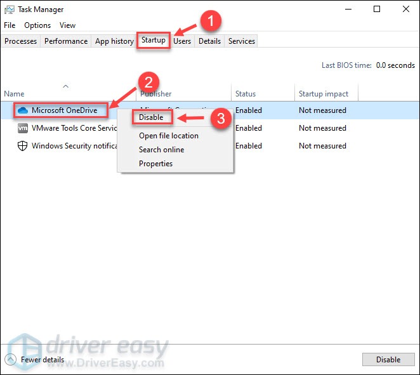Choose Open file location menu entry
The height and width of the screenshot is (375, 420).
coord(169,136)
